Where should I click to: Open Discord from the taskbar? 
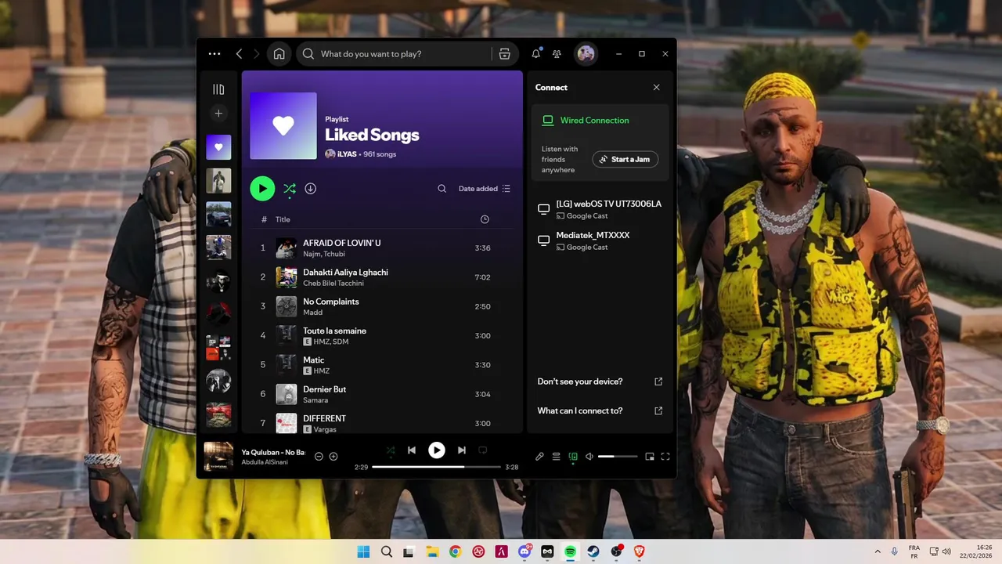524,551
